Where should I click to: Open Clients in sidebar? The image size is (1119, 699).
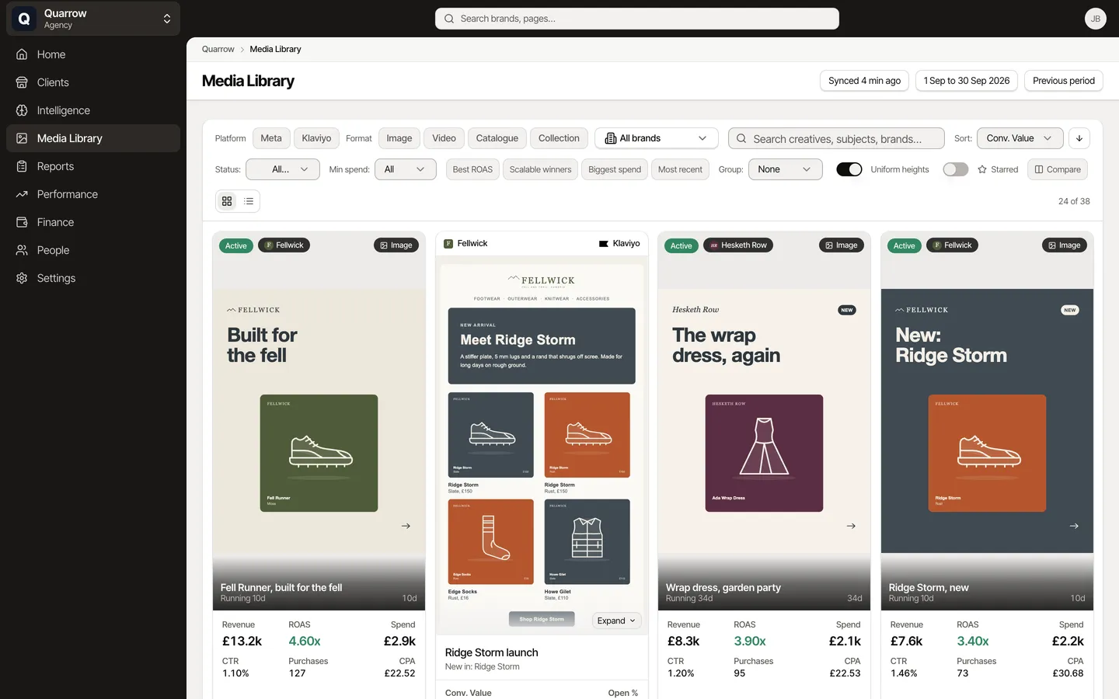pyautogui.click(x=93, y=82)
